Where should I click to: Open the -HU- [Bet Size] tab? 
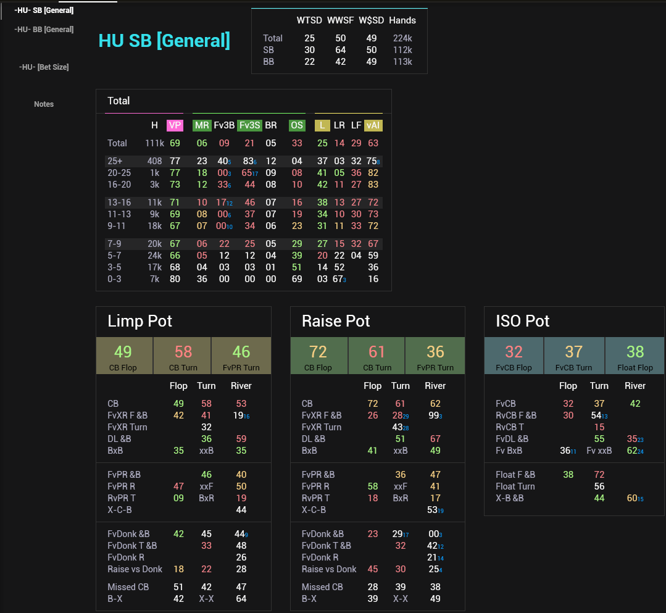(x=44, y=67)
